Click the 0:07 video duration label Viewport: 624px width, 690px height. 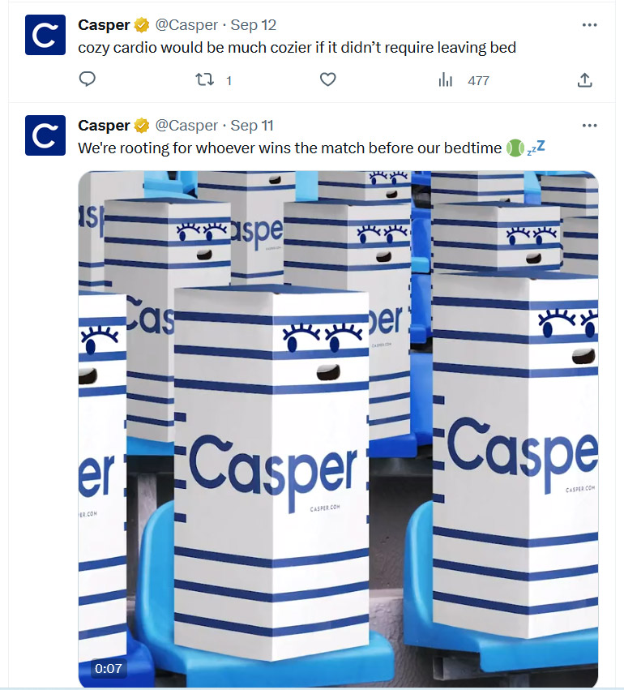[x=108, y=668]
